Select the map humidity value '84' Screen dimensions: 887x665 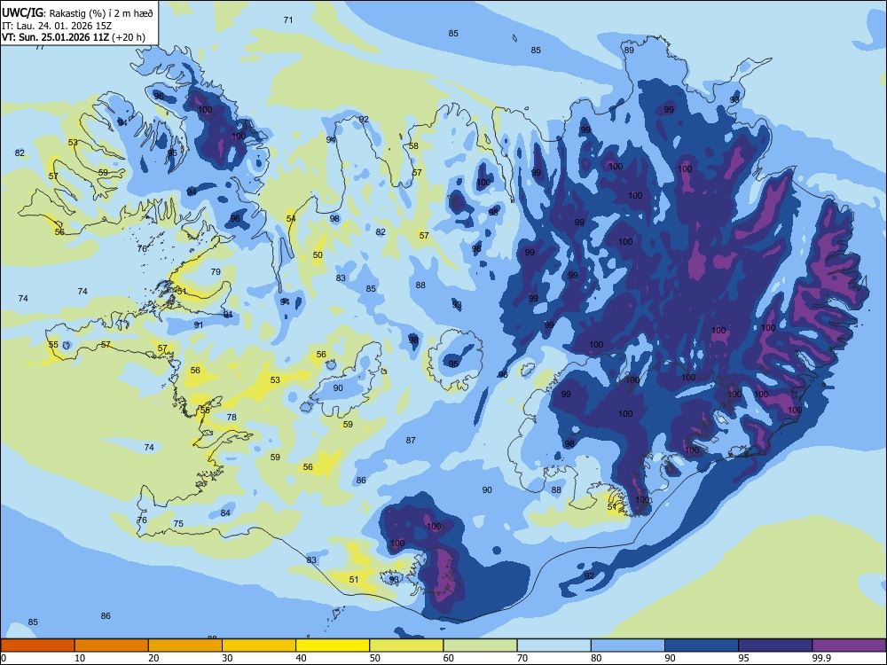(225, 512)
